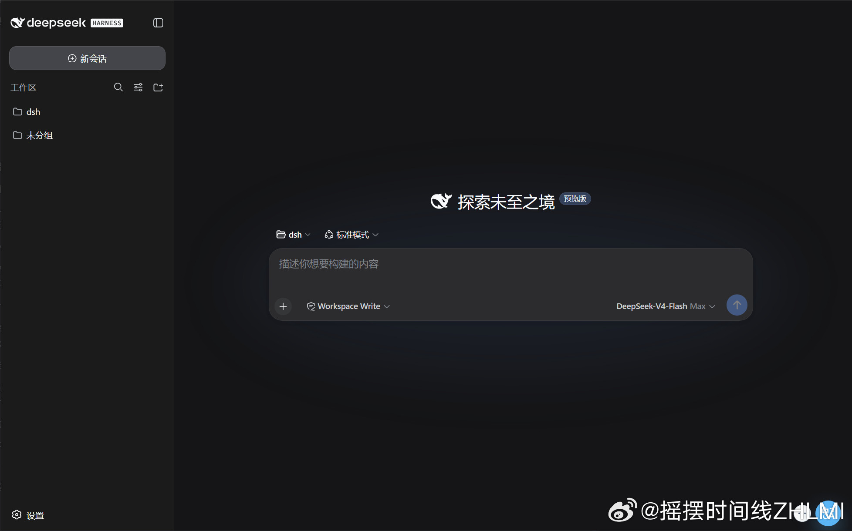Image resolution: width=852 pixels, height=531 pixels.
Task: Open the DeepSeek-V4-Flash Max model selector
Action: [666, 306]
